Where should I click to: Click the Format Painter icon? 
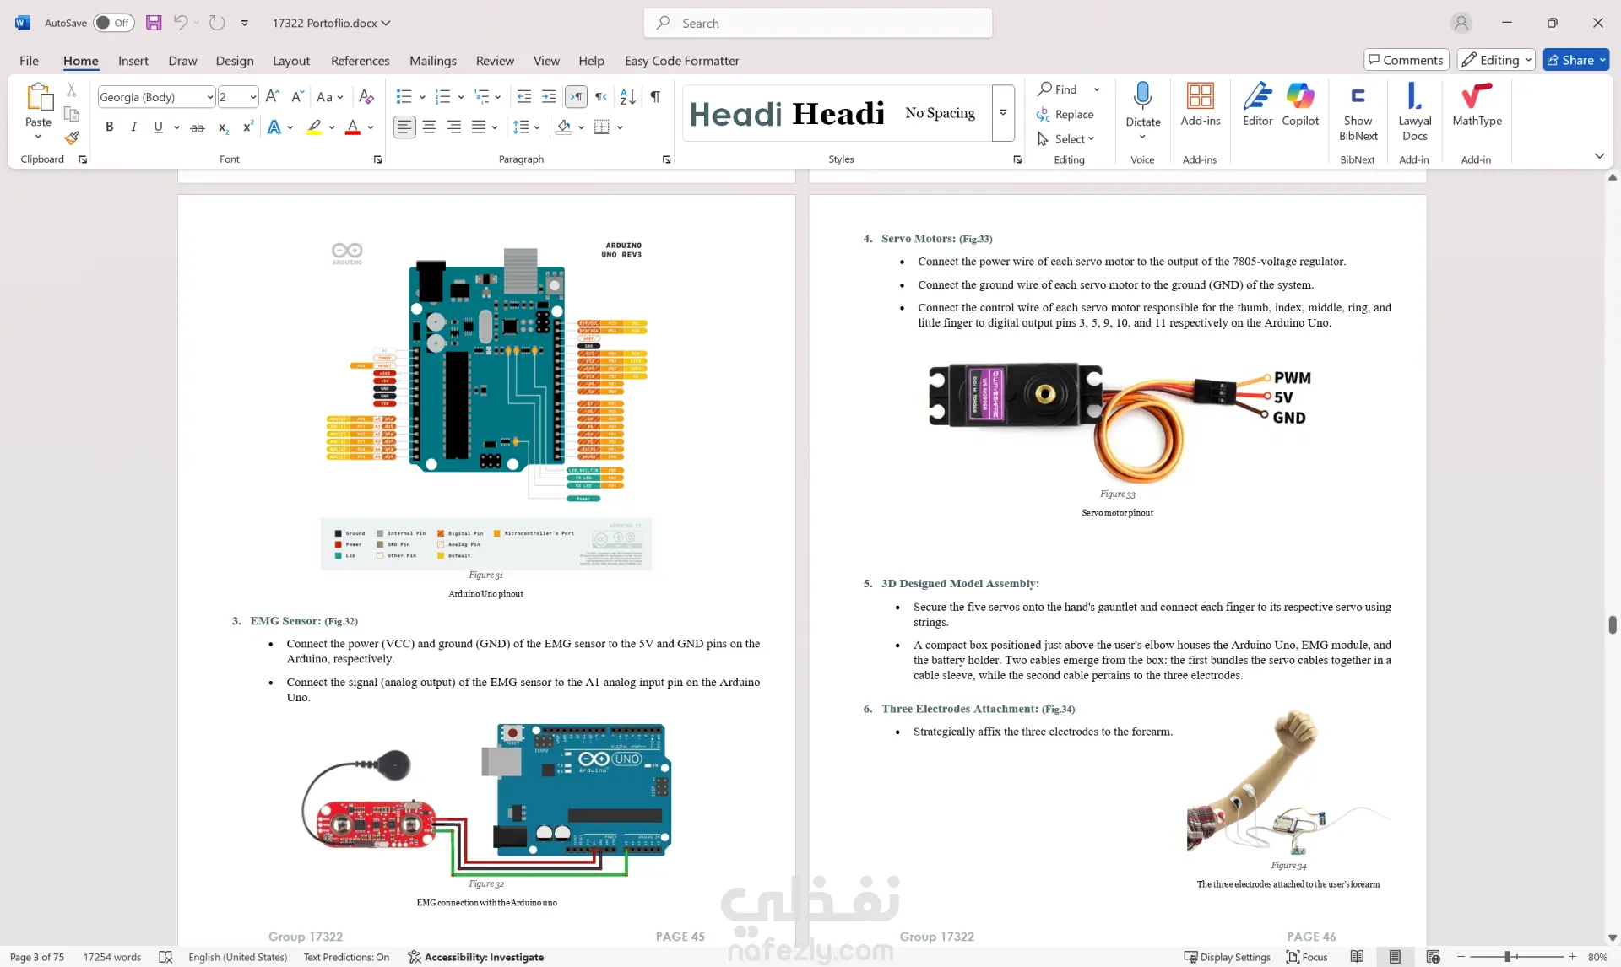click(72, 137)
